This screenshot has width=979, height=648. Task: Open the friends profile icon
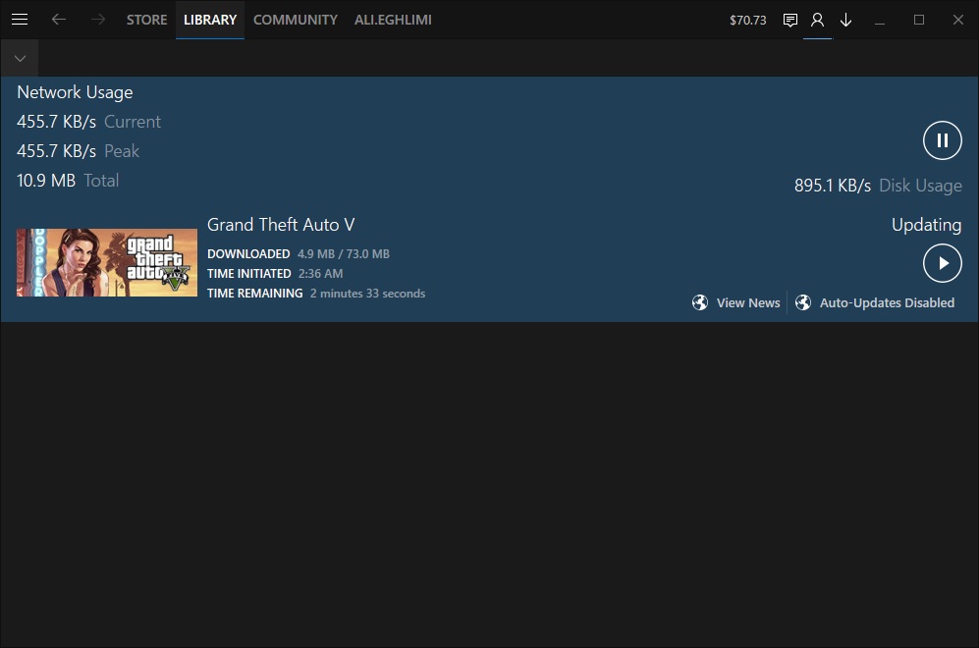point(817,20)
